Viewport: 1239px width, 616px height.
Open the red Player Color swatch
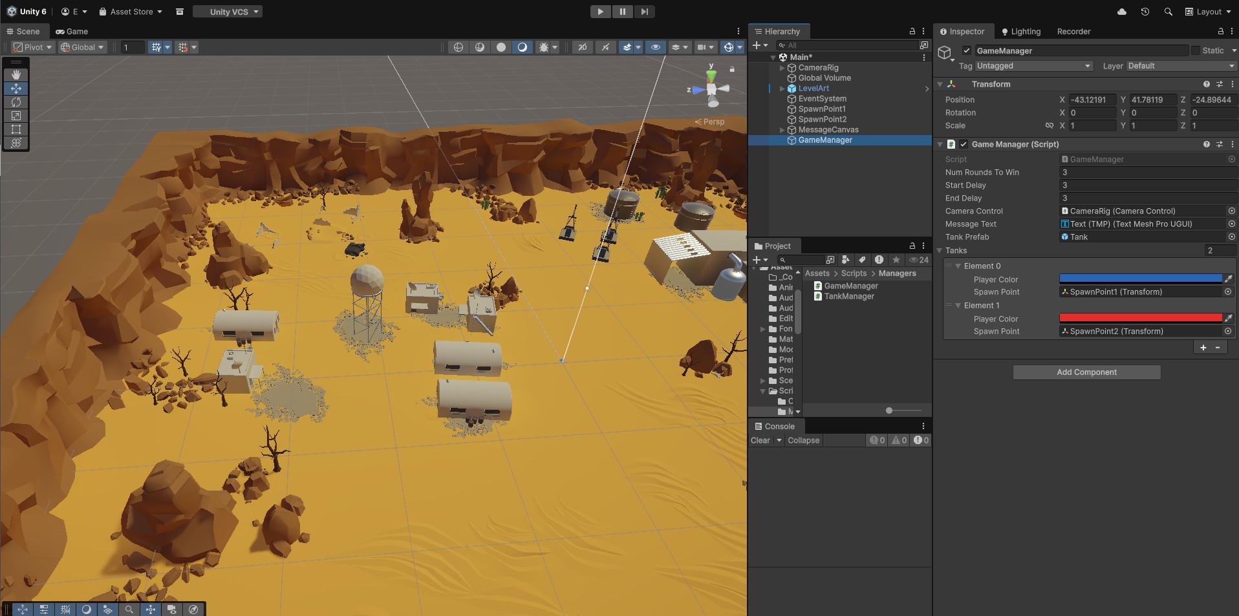pyautogui.click(x=1140, y=318)
